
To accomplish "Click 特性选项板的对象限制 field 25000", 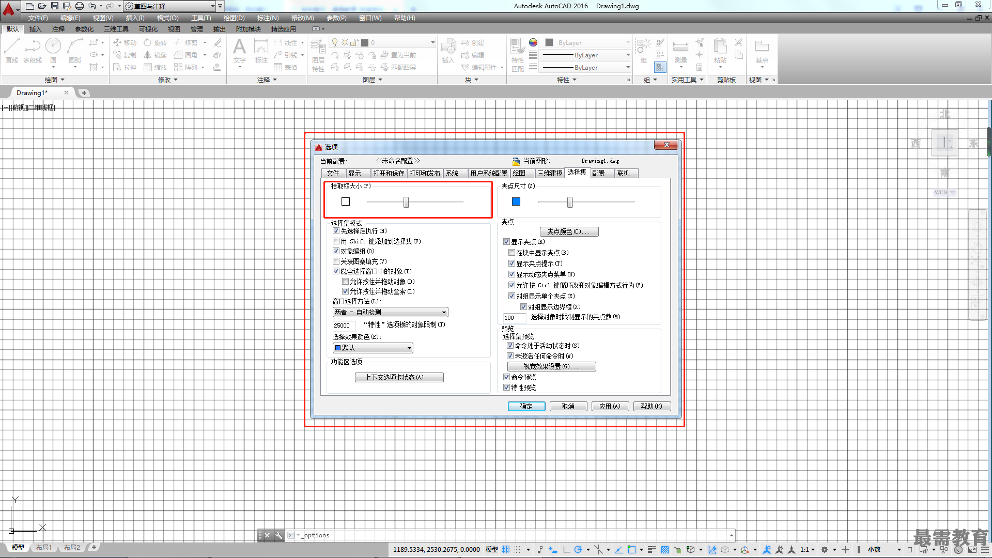I will click(344, 326).
